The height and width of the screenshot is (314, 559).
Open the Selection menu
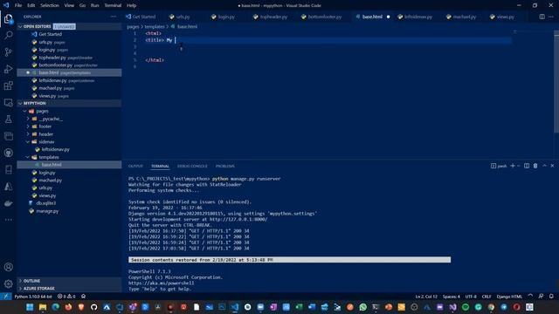click(x=50, y=5)
